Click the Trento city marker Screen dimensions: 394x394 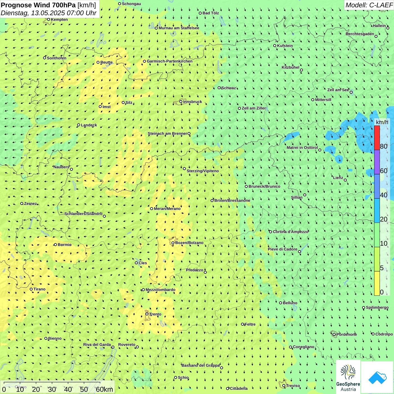click(x=147, y=314)
